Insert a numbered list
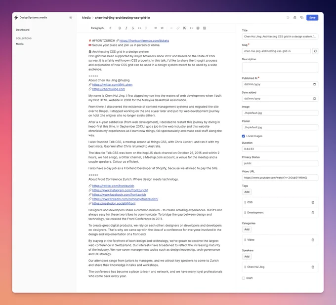 (x=162, y=28)
